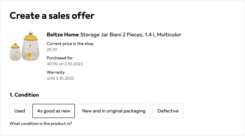
Task: Click the "What condition is the product in?" hint
Action: point(41,123)
